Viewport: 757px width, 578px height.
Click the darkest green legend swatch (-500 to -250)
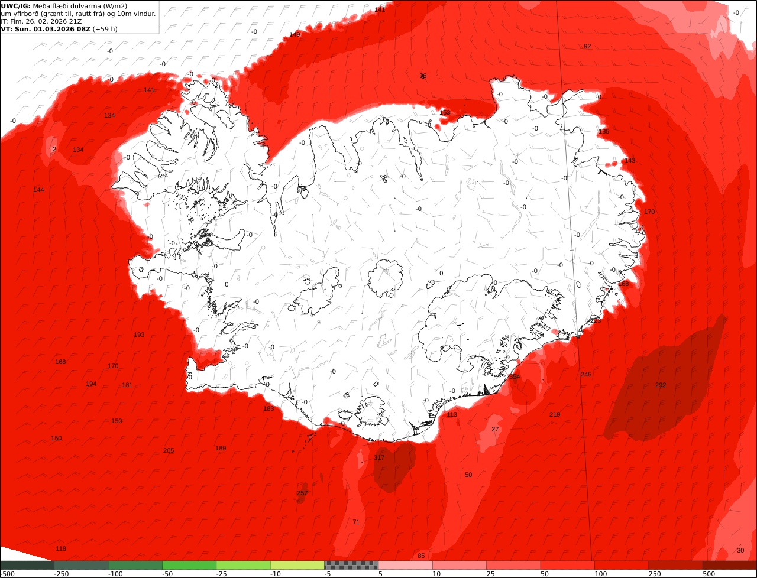(x=27, y=565)
